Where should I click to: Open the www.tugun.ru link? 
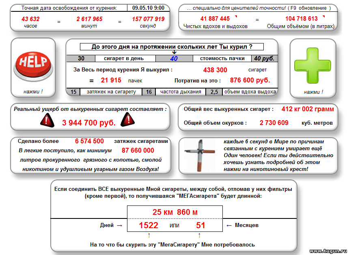[328, 251]
